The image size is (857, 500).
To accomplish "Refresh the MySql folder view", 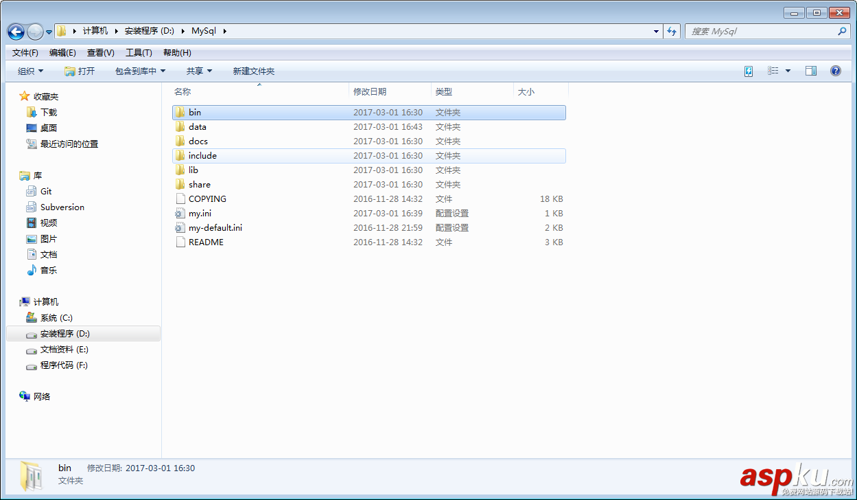I will [x=672, y=32].
